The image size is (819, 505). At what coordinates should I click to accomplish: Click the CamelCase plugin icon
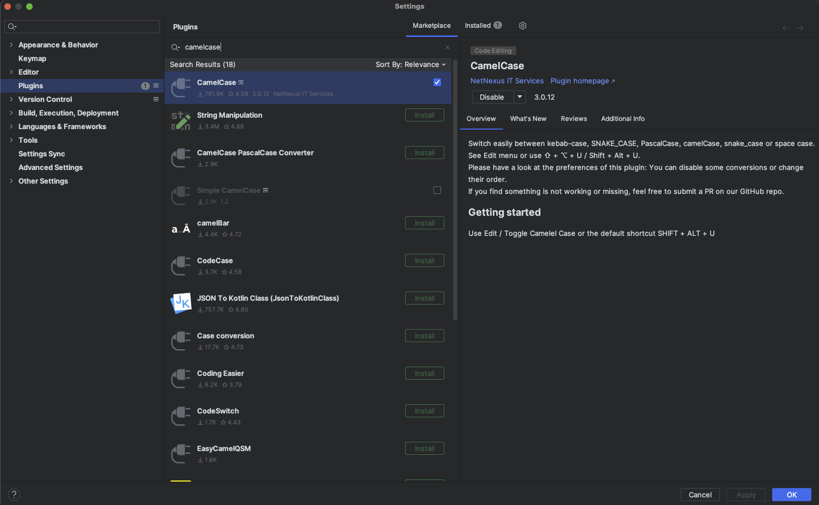pyautogui.click(x=181, y=88)
